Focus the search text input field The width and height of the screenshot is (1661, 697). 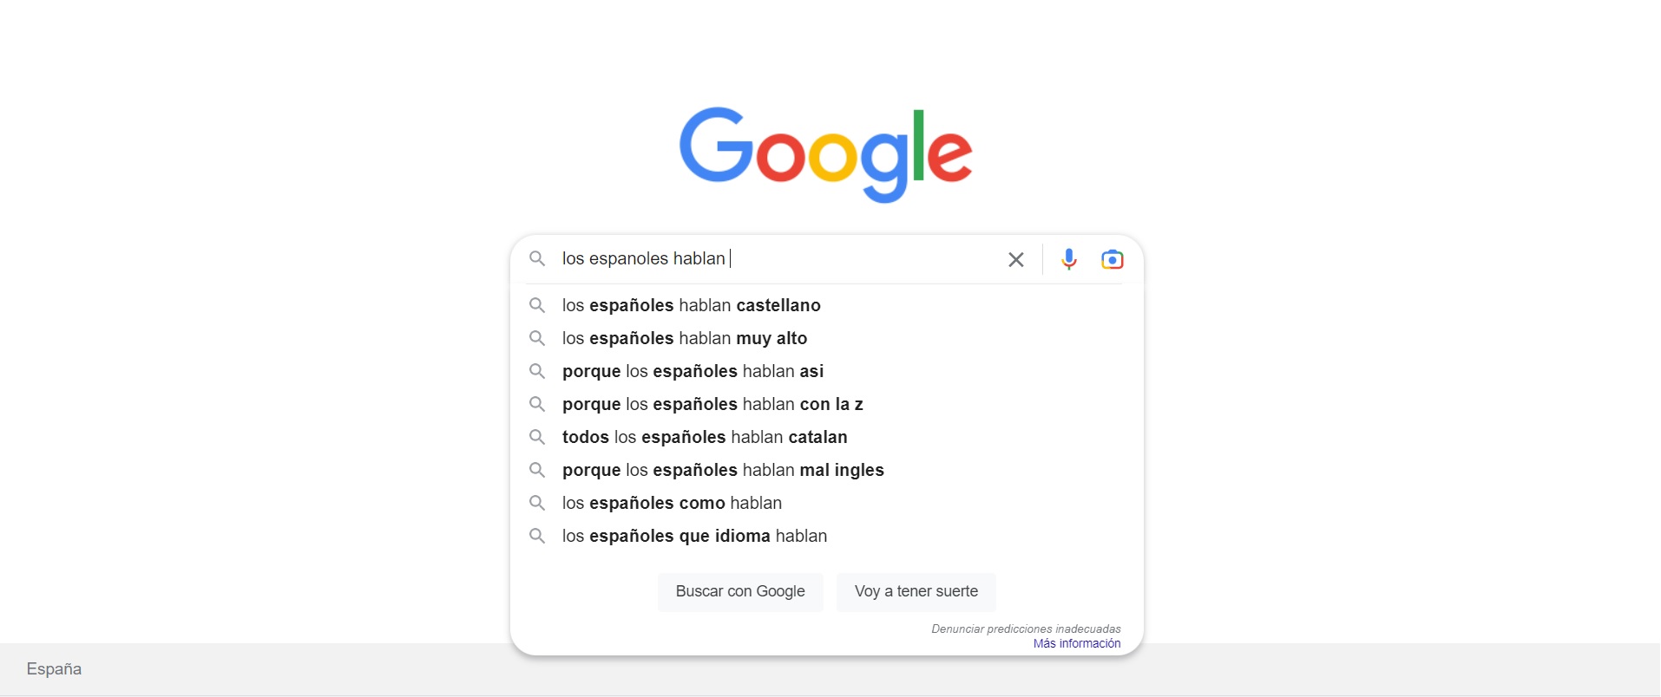[x=859, y=258]
